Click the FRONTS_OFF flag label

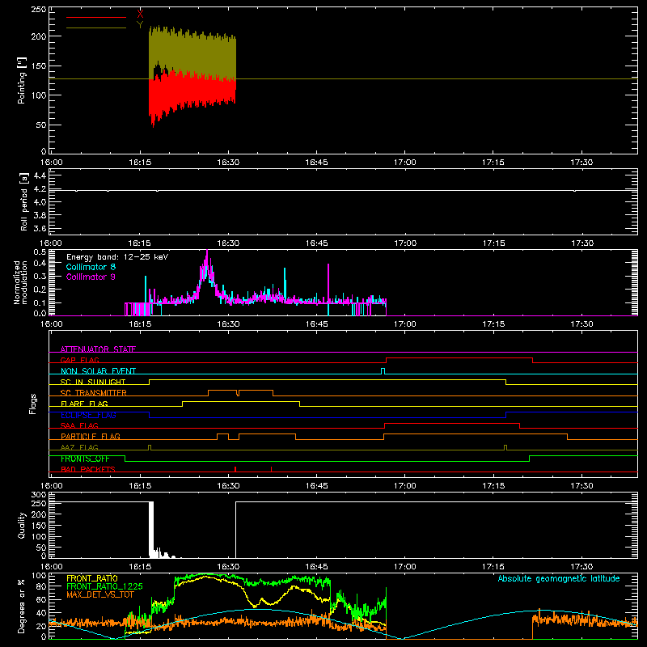point(85,459)
